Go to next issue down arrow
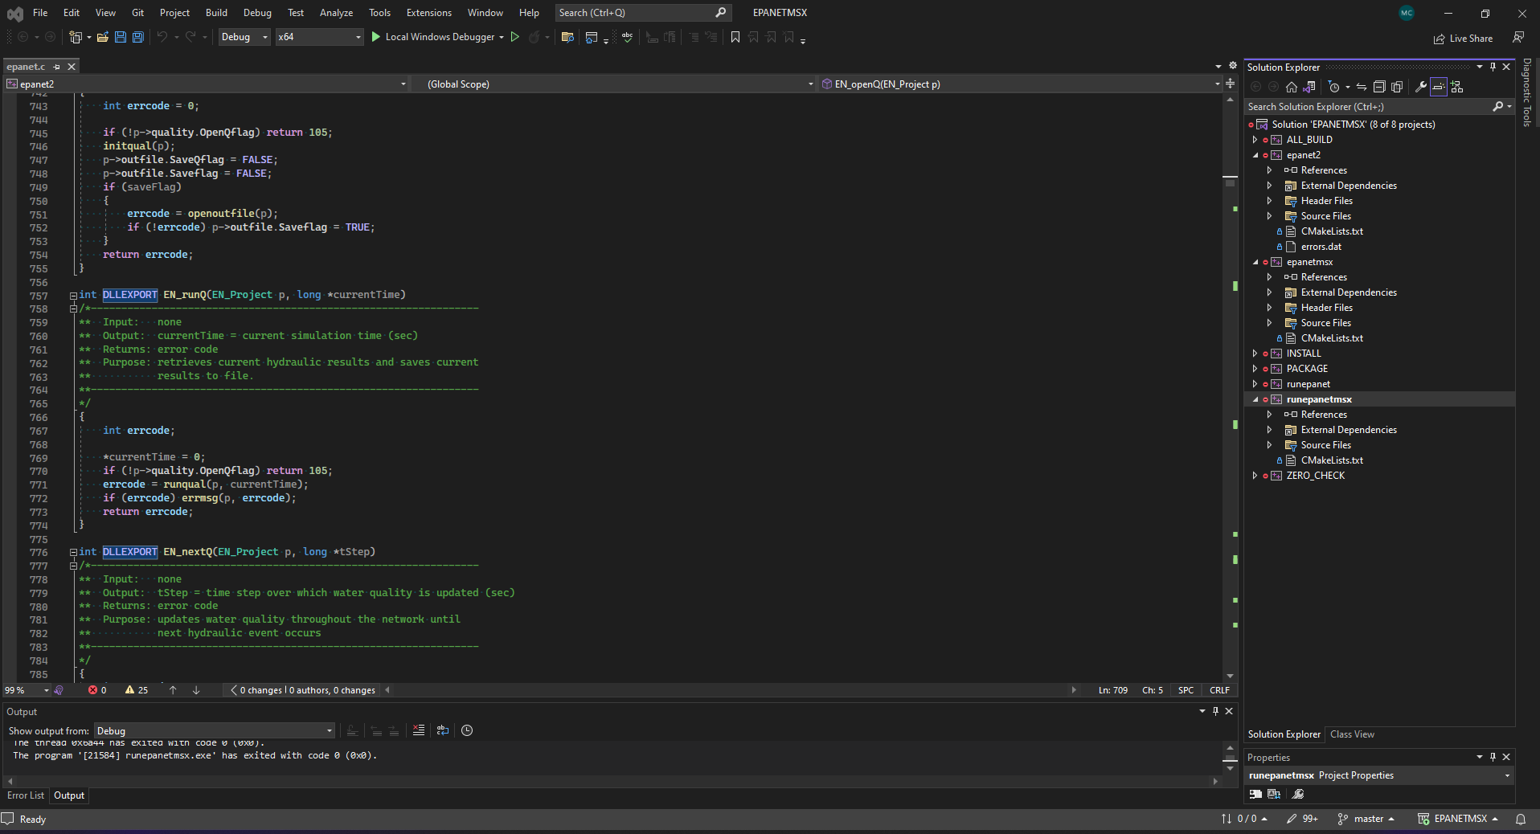The height and width of the screenshot is (834, 1540). pyautogui.click(x=196, y=690)
